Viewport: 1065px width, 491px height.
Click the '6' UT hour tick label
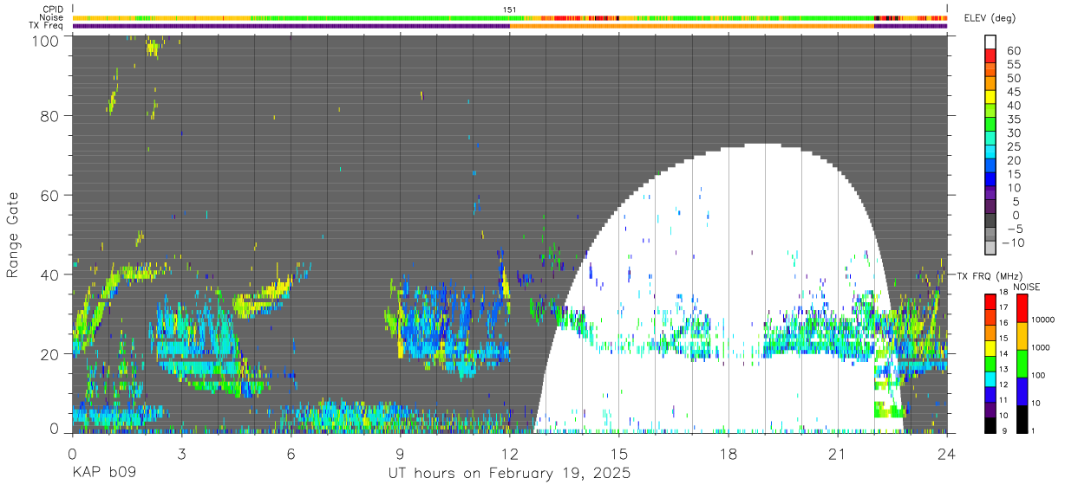click(291, 453)
